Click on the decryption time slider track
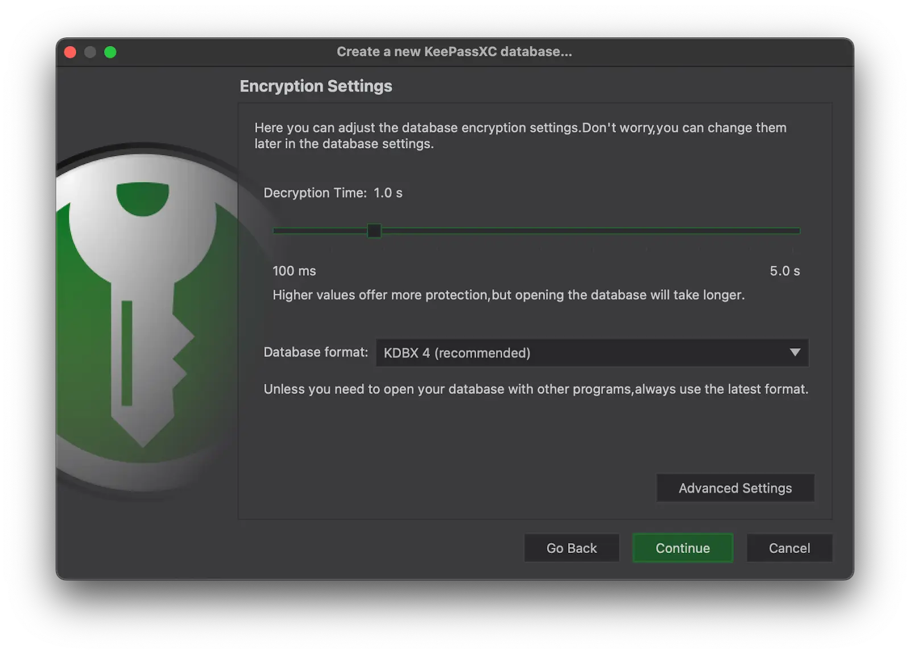Screen dimensions: 910x654 tap(569, 231)
